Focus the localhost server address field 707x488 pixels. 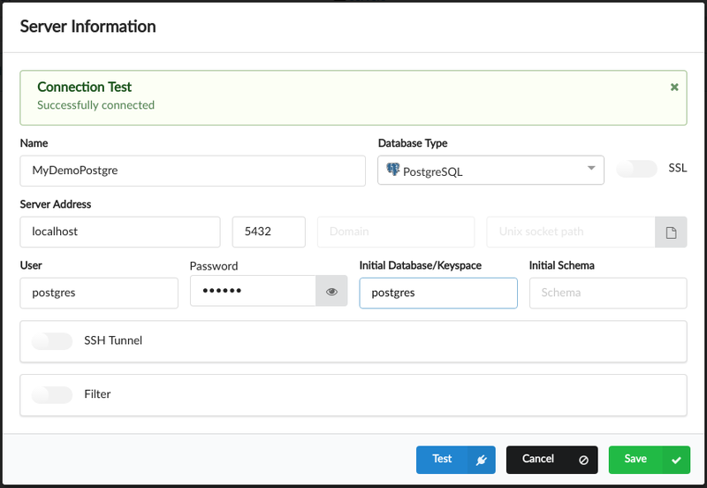point(119,232)
